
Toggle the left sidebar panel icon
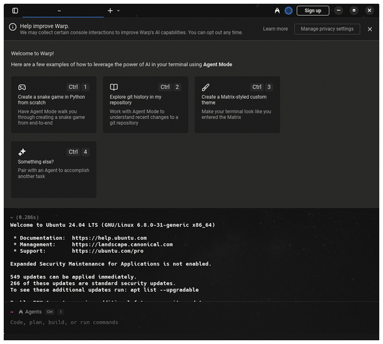pos(15,10)
